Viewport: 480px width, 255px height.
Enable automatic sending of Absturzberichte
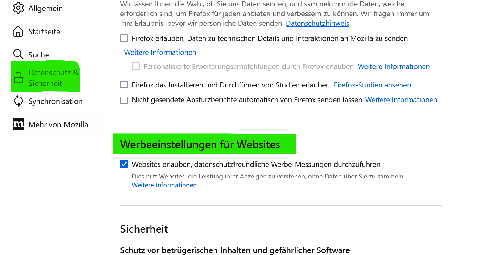point(124,100)
